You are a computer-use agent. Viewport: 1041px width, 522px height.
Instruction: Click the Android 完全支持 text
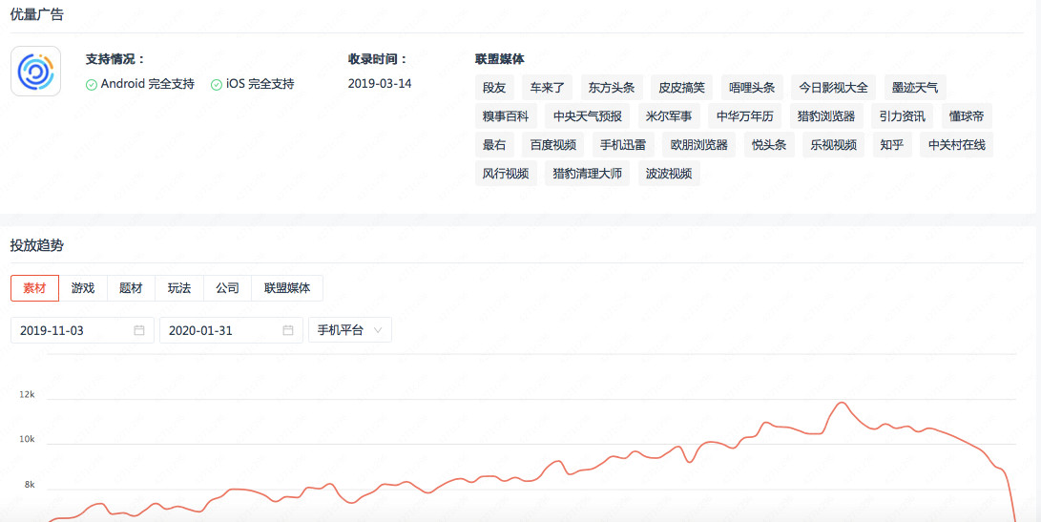click(147, 84)
